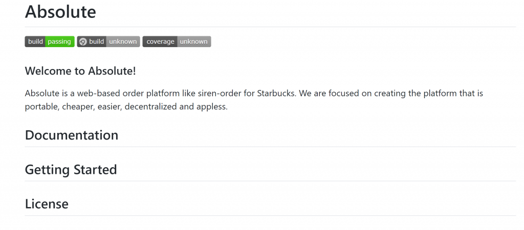Click the License section heading
This screenshot has width=524, height=230.
tap(47, 203)
